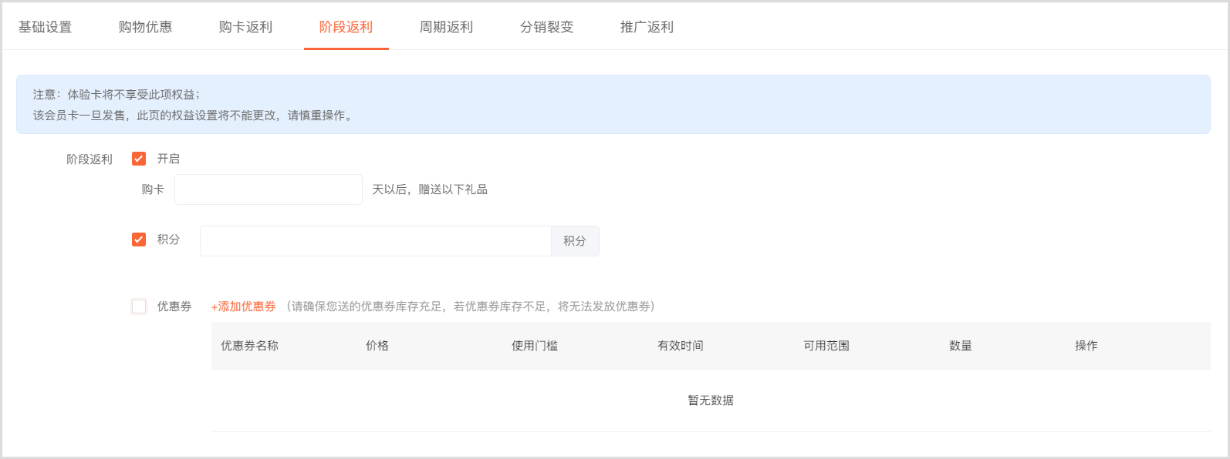Image resolution: width=1230 pixels, height=459 pixels.
Task: Disable the 积分 gift checkbox
Action: click(139, 240)
